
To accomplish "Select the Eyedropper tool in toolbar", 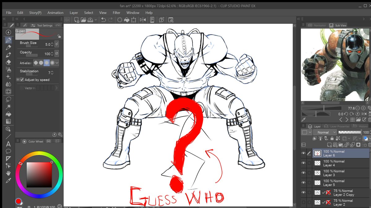I will 8,181.
